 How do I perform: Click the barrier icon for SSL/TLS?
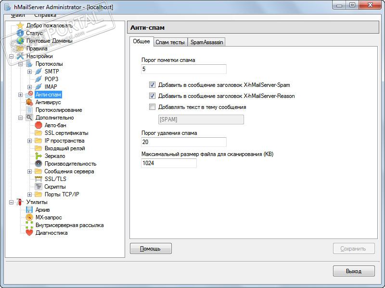[x=38, y=179]
